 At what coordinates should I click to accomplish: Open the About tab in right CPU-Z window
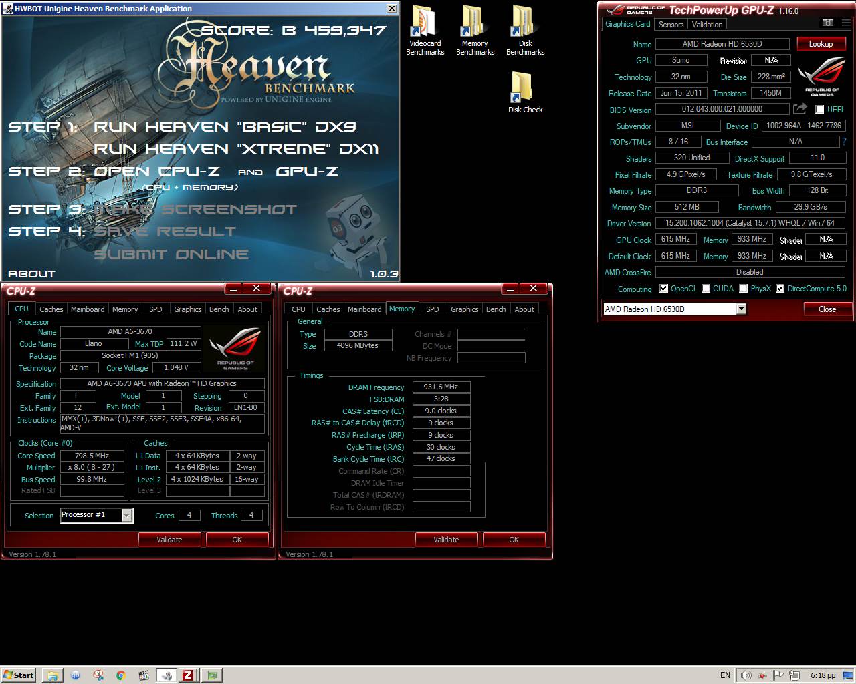click(524, 309)
